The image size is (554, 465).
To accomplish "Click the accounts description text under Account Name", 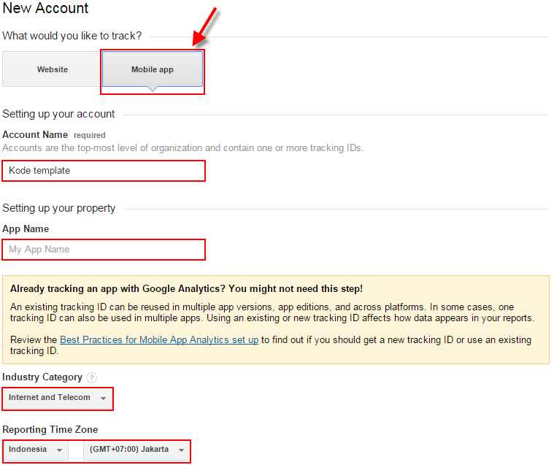I will [x=182, y=147].
